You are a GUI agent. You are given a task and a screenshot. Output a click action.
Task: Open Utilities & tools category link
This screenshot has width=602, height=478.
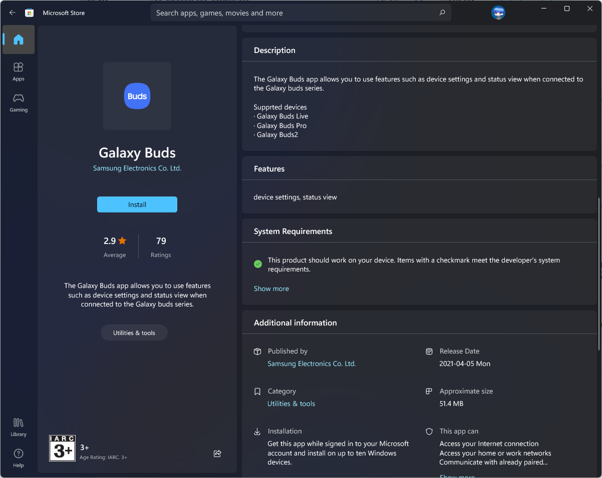click(291, 404)
